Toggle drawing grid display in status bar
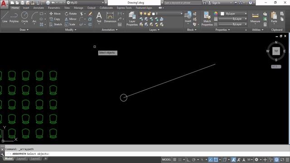The height and width of the screenshot is (163, 290). (x=174, y=159)
